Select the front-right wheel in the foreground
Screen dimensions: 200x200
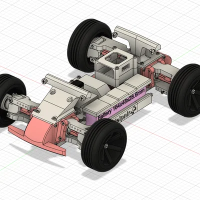(104, 145)
